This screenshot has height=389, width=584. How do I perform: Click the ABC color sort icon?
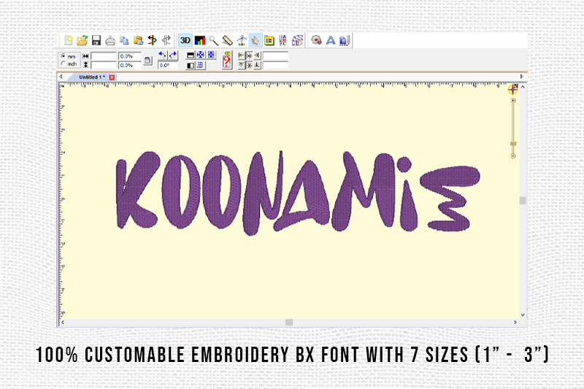click(283, 40)
